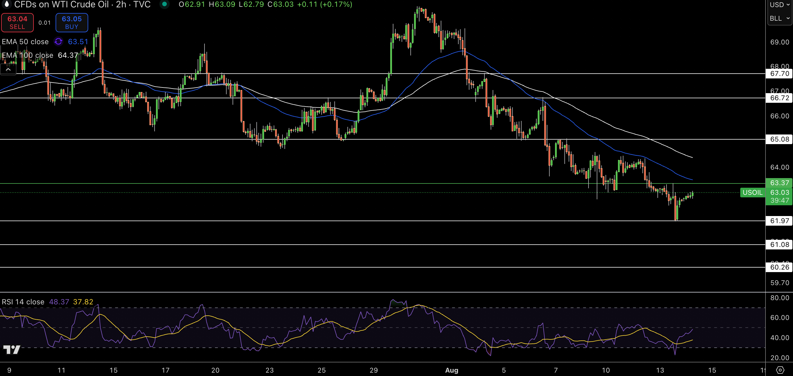Click the oil drop symbol icon

click(7, 4)
